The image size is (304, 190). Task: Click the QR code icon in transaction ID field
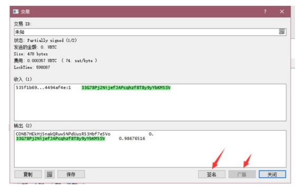click(282, 32)
